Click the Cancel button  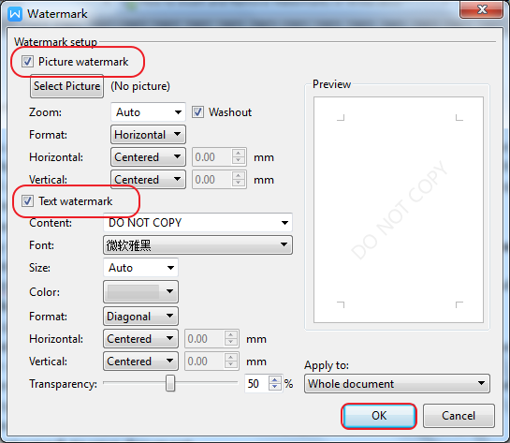459,416
